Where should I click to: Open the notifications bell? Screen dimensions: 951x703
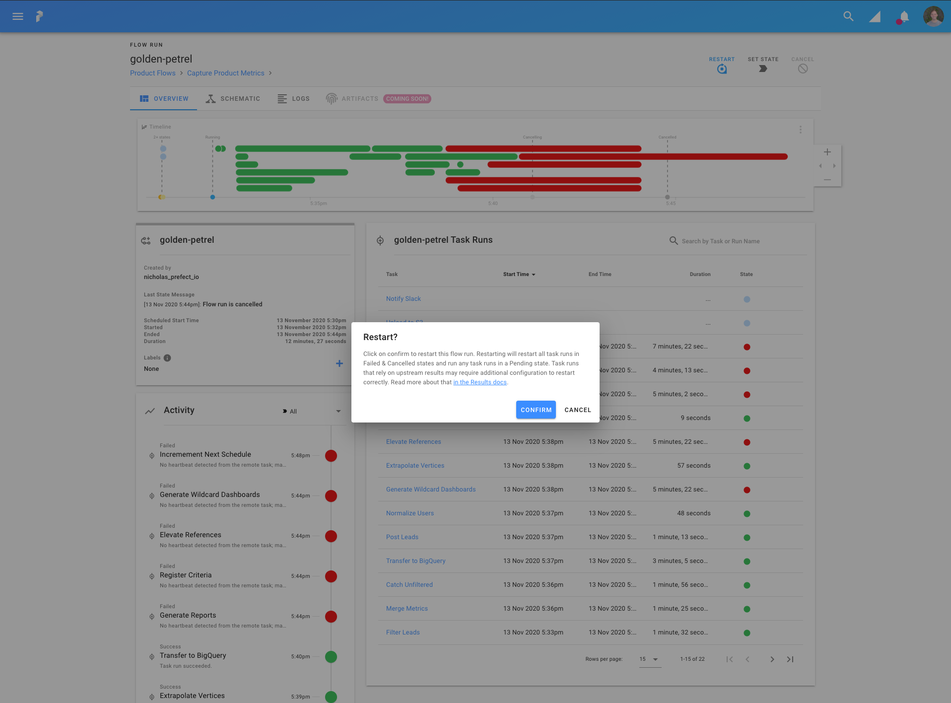coord(904,17)
